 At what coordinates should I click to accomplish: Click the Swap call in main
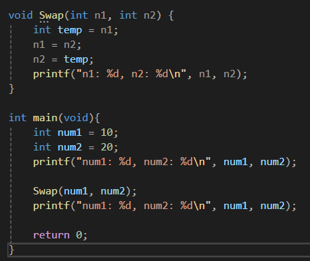click(45, 191)
